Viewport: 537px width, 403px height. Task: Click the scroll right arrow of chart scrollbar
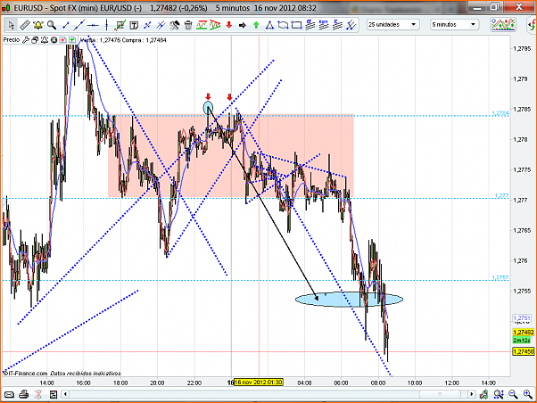[472, 394]
